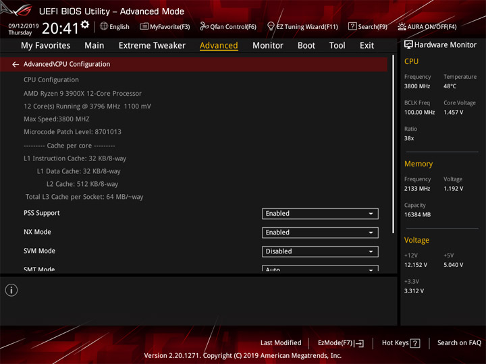Screen dimensions: 486x364
Task: Select the PSS Support label
Action: pos(42,213)
